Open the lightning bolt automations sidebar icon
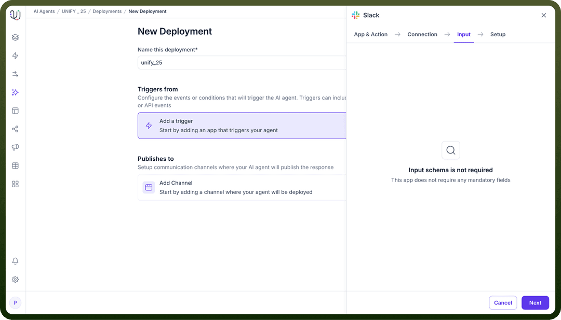 point(15,55)
